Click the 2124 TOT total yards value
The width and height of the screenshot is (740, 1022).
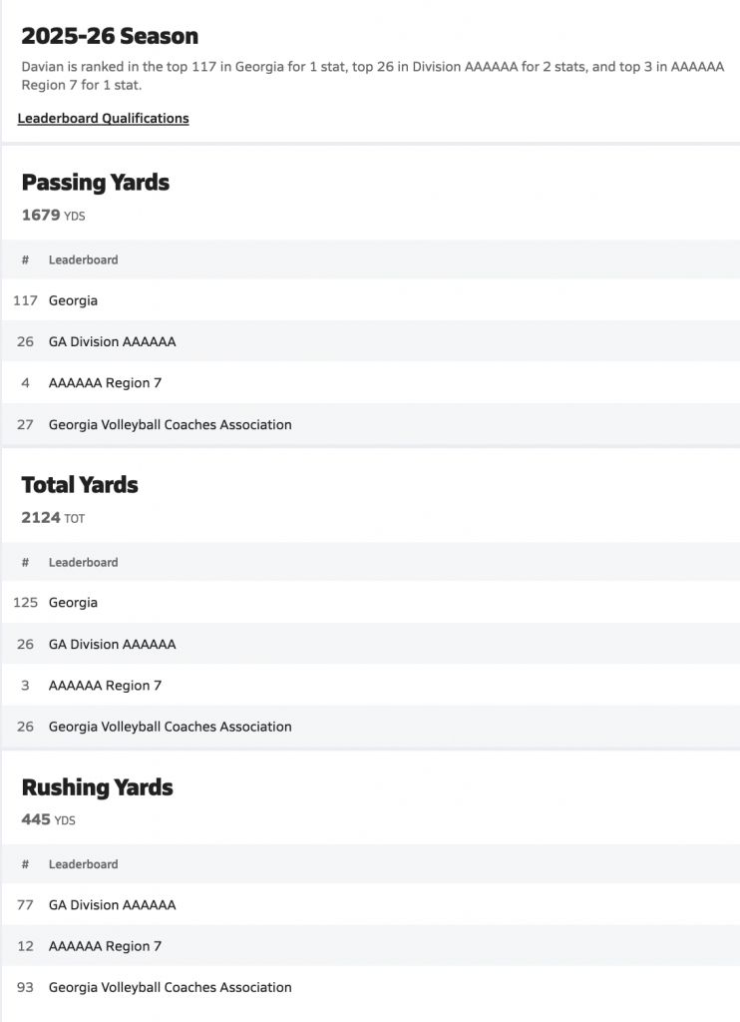(53, 517)
